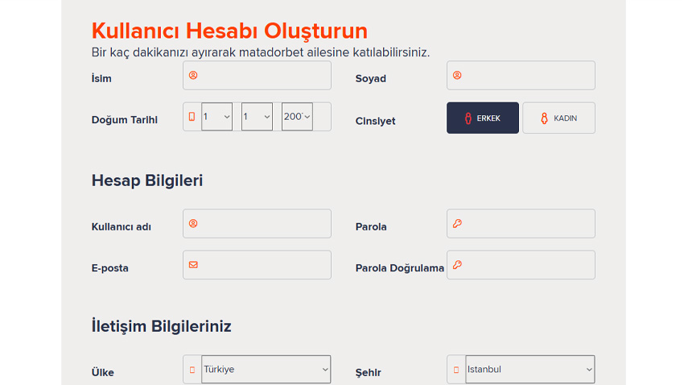Select KADIN as gender
This screenshot has width=684, height=385.
[558, 118]
